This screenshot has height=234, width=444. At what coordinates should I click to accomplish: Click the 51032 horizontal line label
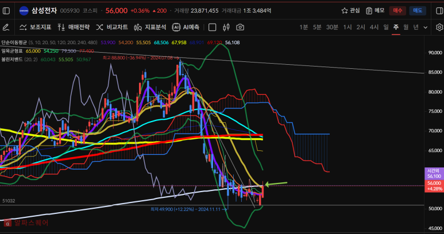pos(9,201)
